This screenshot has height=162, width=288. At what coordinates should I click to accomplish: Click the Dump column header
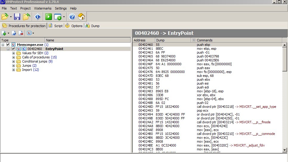pos(173,40)
